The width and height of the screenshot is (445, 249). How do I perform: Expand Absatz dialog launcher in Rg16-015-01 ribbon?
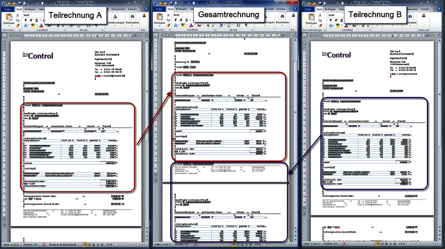[102, 30]
